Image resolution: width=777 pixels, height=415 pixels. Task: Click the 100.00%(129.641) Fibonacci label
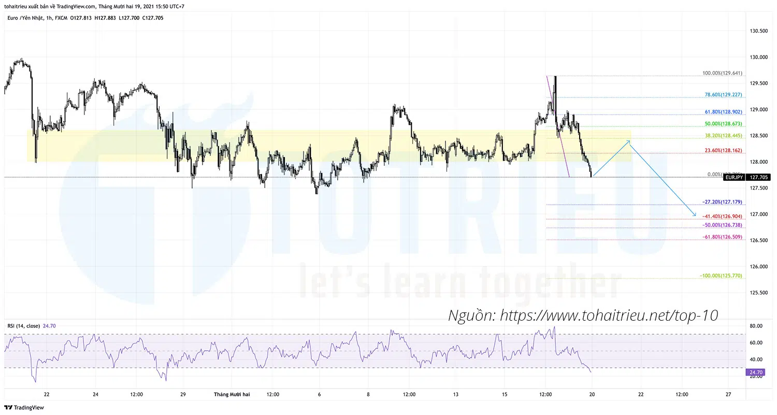point(722,74)
